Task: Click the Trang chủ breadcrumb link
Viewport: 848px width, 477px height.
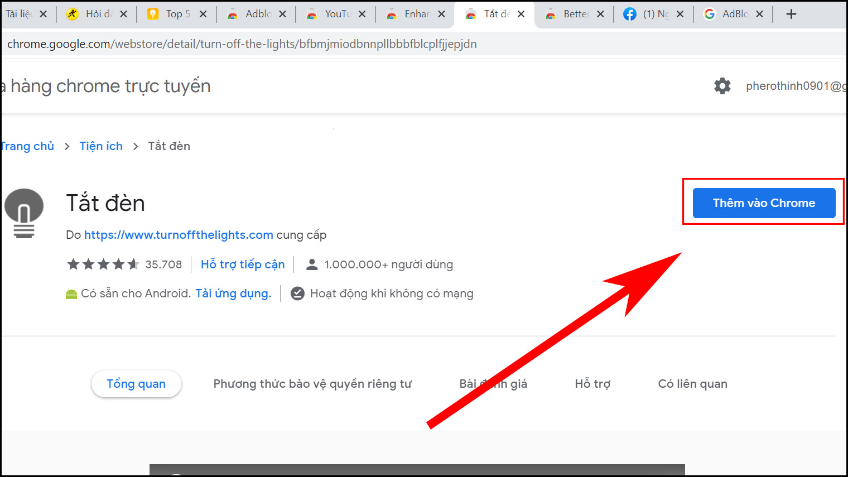Action: [x=27, y=146]
